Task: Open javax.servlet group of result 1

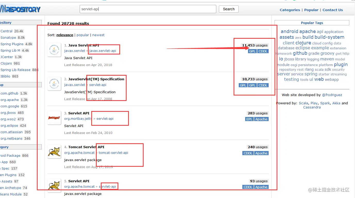Action: (75, 51)
